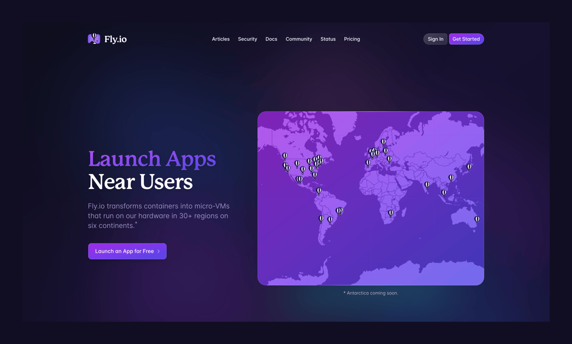572x344 pixels.
Task: Select the balloon marker over Japan
Action: (x=469, y=167)
